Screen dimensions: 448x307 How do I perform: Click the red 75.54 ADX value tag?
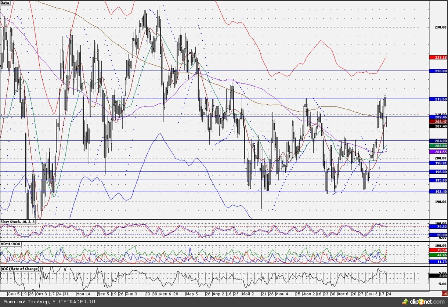point(437,250)
